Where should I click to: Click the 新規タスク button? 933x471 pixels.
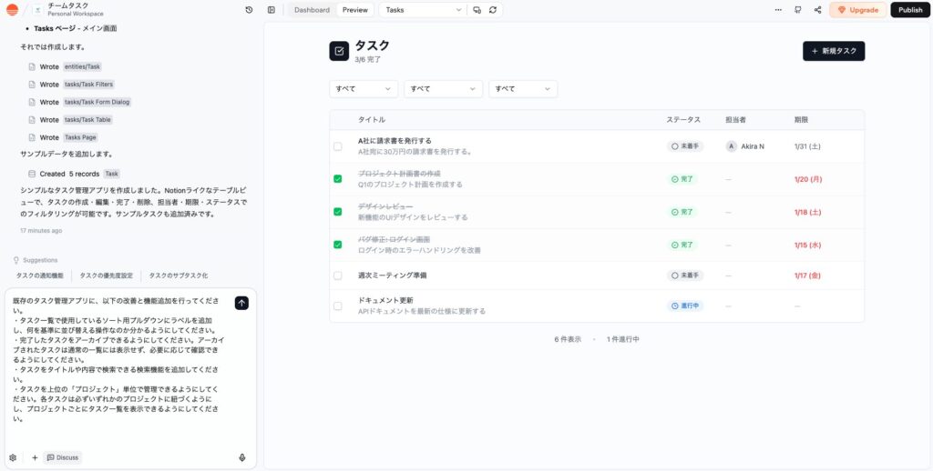[x=833, y=51]
